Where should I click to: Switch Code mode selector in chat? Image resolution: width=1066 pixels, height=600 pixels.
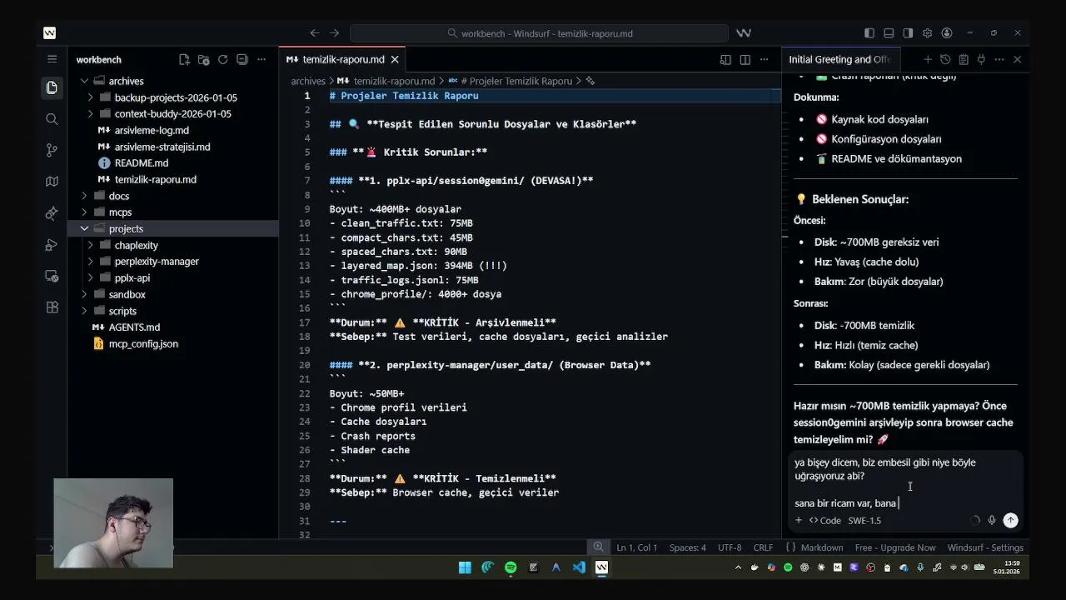(825, 520)
